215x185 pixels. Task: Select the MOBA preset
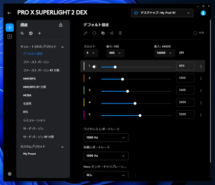tap(27, 95)
